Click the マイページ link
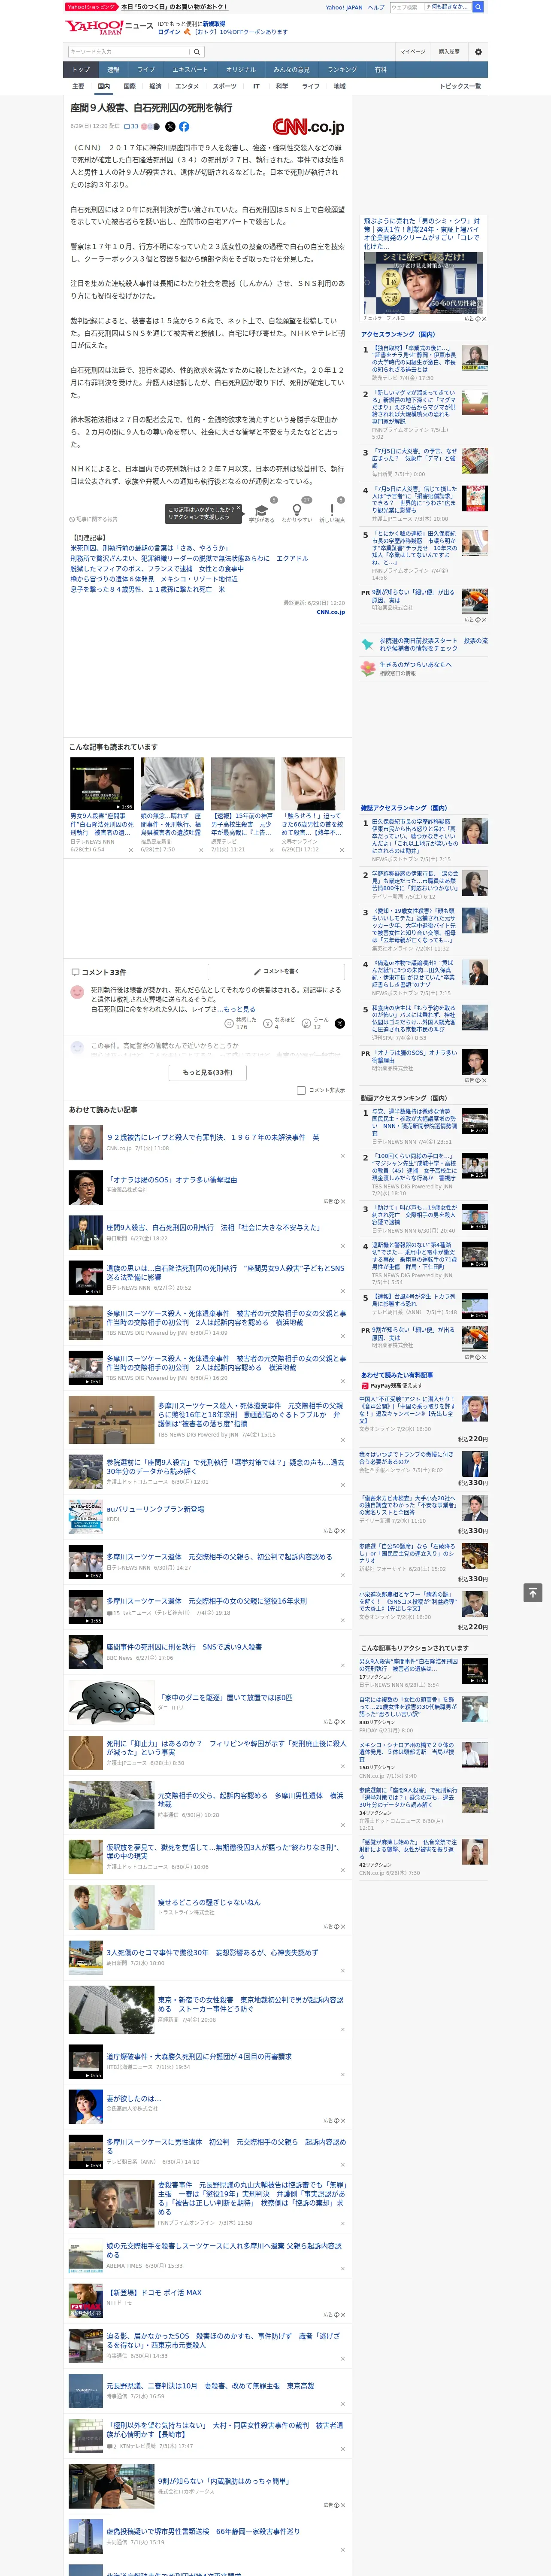 pyautogui.click(x=413, y=52)
